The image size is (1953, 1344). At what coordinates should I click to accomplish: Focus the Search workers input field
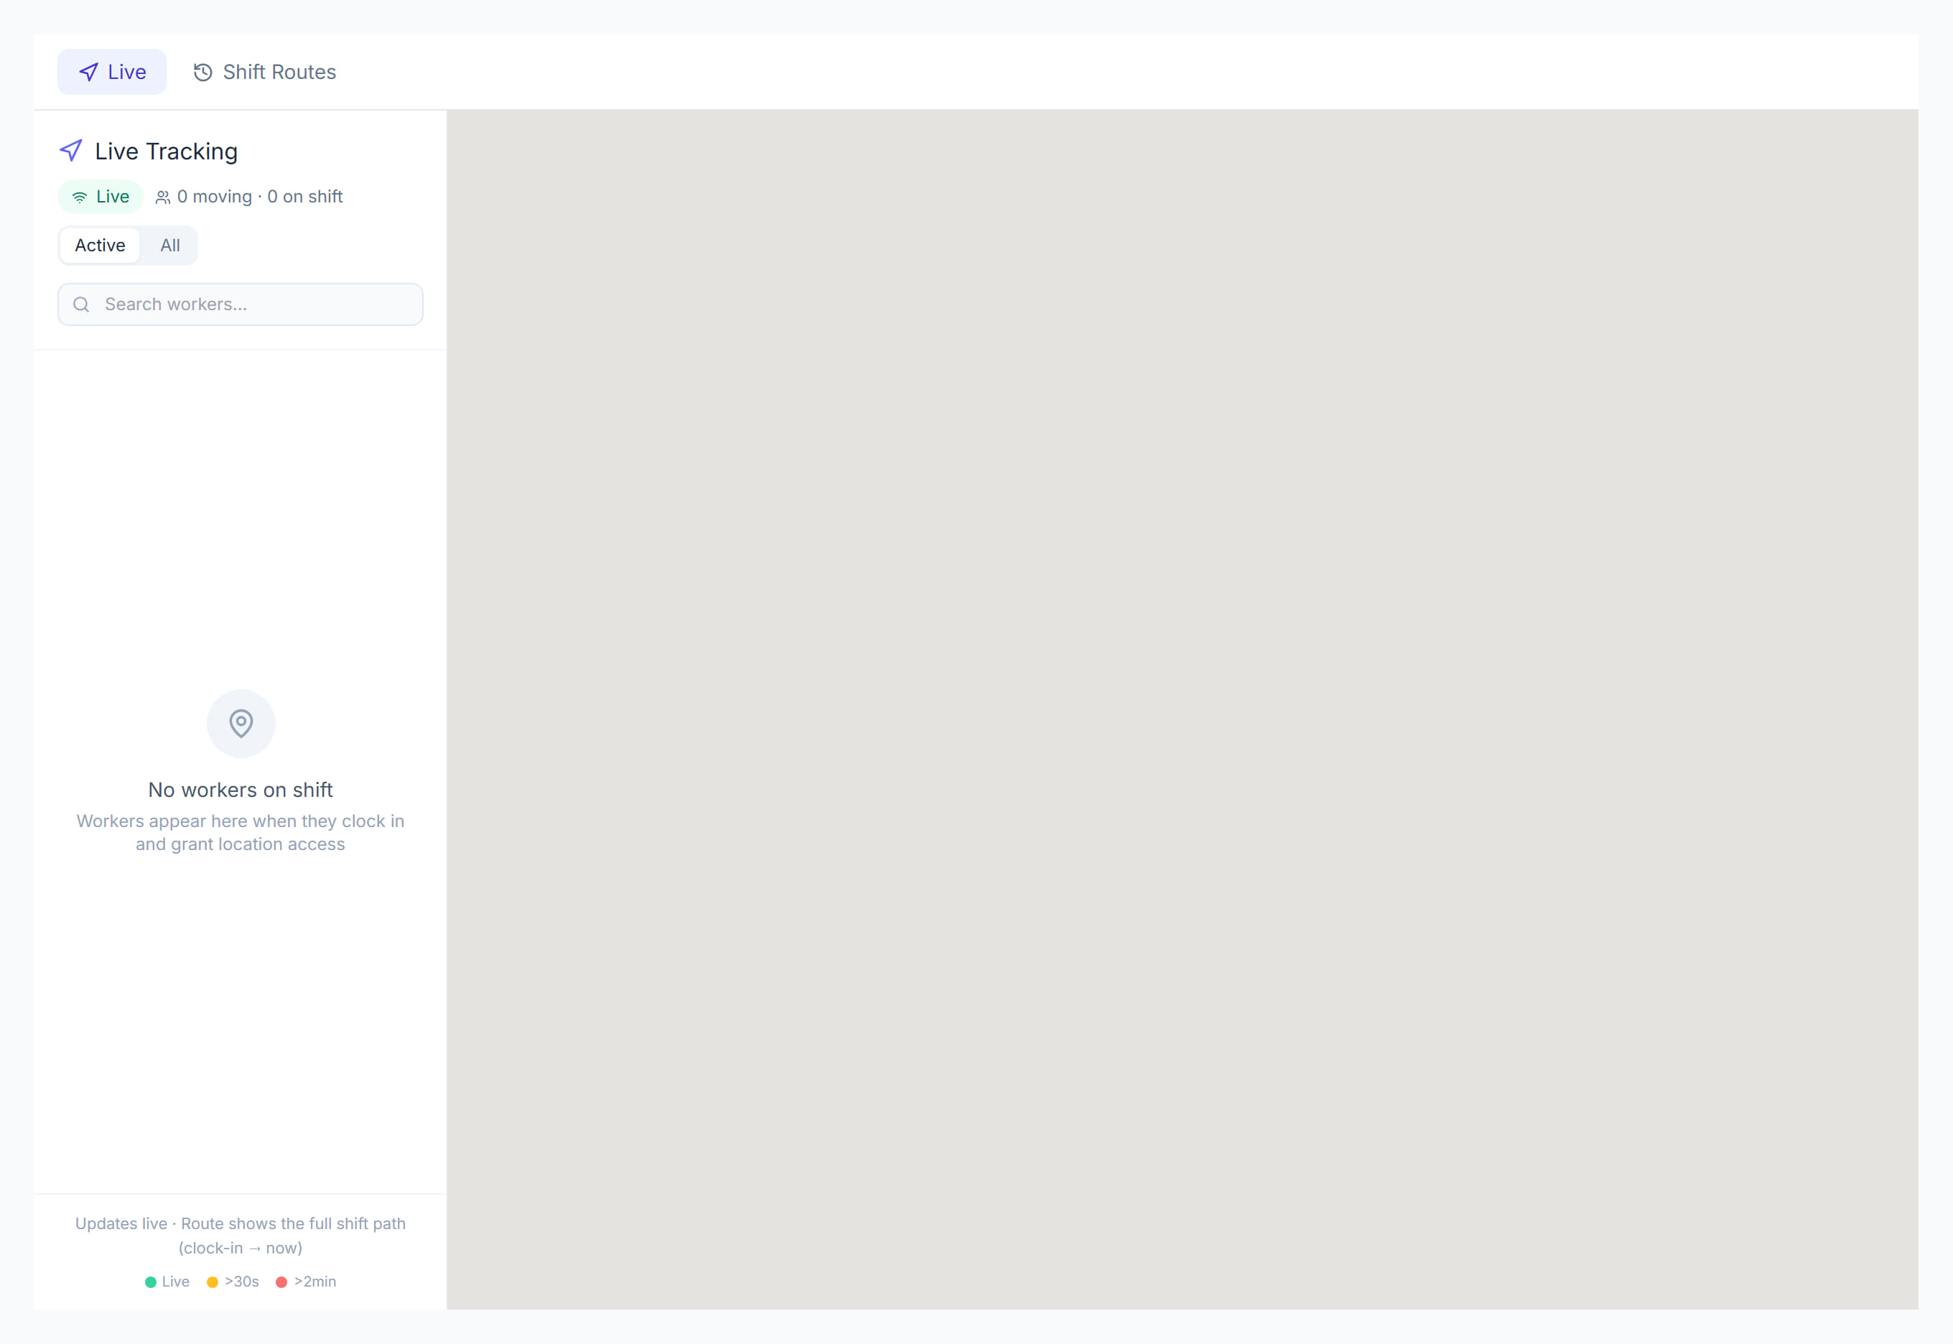coord(240,305)
